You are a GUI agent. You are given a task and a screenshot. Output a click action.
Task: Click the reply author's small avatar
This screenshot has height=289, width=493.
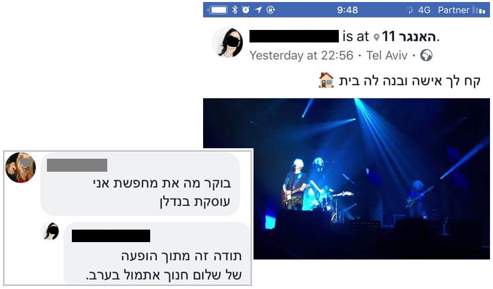[50, 231]
